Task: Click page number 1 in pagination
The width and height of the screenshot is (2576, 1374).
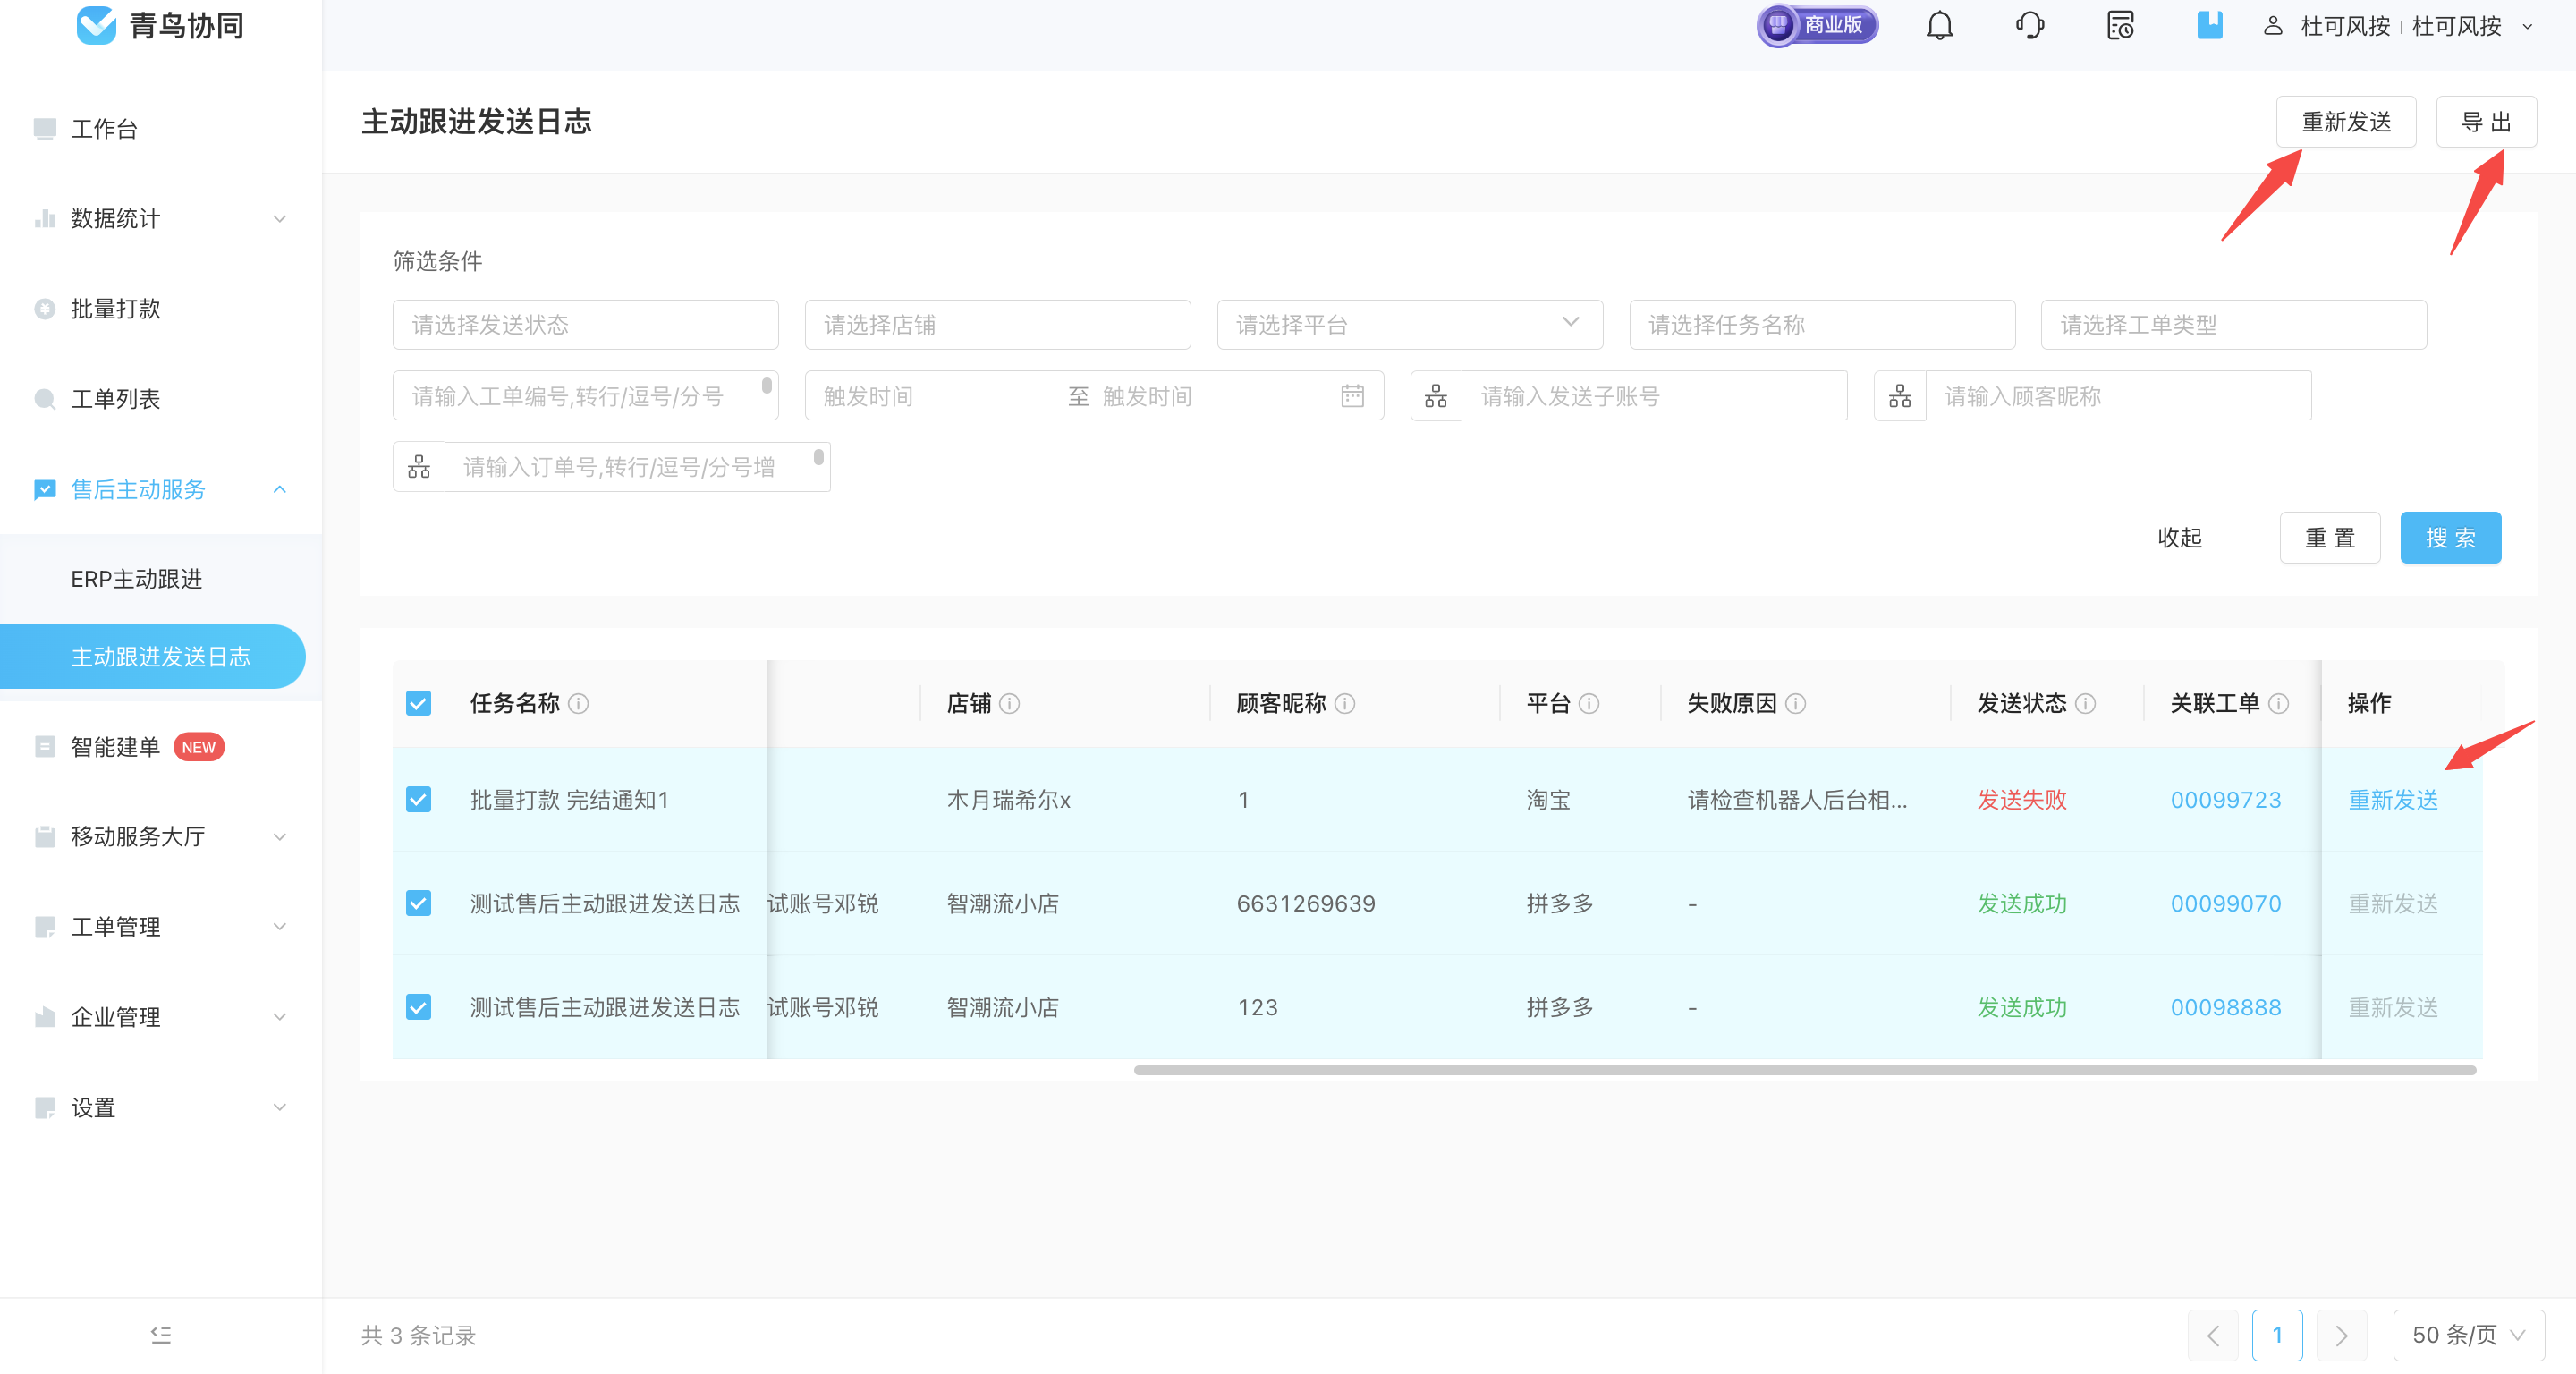Action: [2277, 1334]
